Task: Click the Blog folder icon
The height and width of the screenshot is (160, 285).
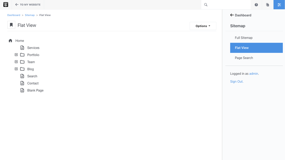Action: coord(22,69)
